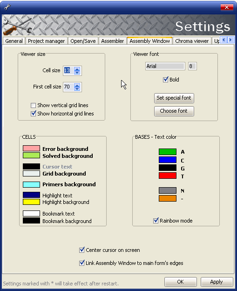
Task: Decrease Cell size with down spinner arrow
Action: [77, 72]
